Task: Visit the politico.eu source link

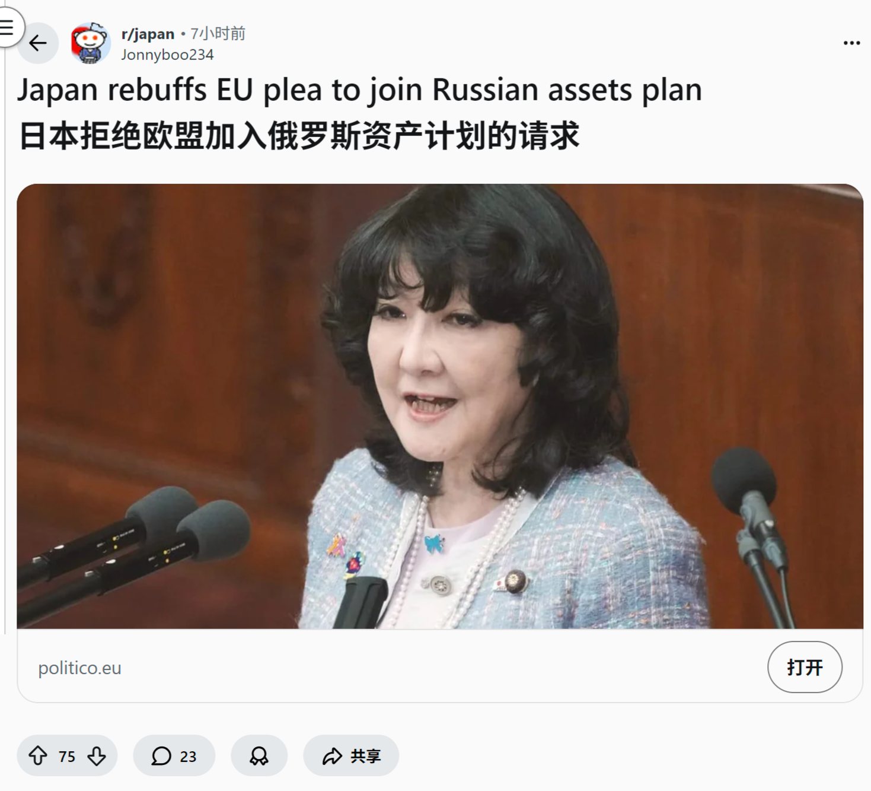Action: pos(79,668)
